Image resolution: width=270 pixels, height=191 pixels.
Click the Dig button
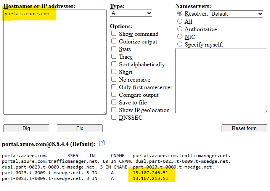tap(26, 128)
